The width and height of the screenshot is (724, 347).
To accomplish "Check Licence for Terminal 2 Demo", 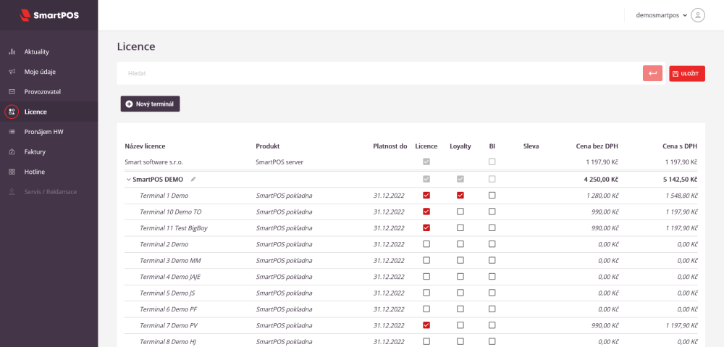I will click(426, 244).
